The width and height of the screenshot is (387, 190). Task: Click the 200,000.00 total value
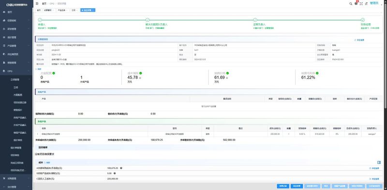point(84,140)
